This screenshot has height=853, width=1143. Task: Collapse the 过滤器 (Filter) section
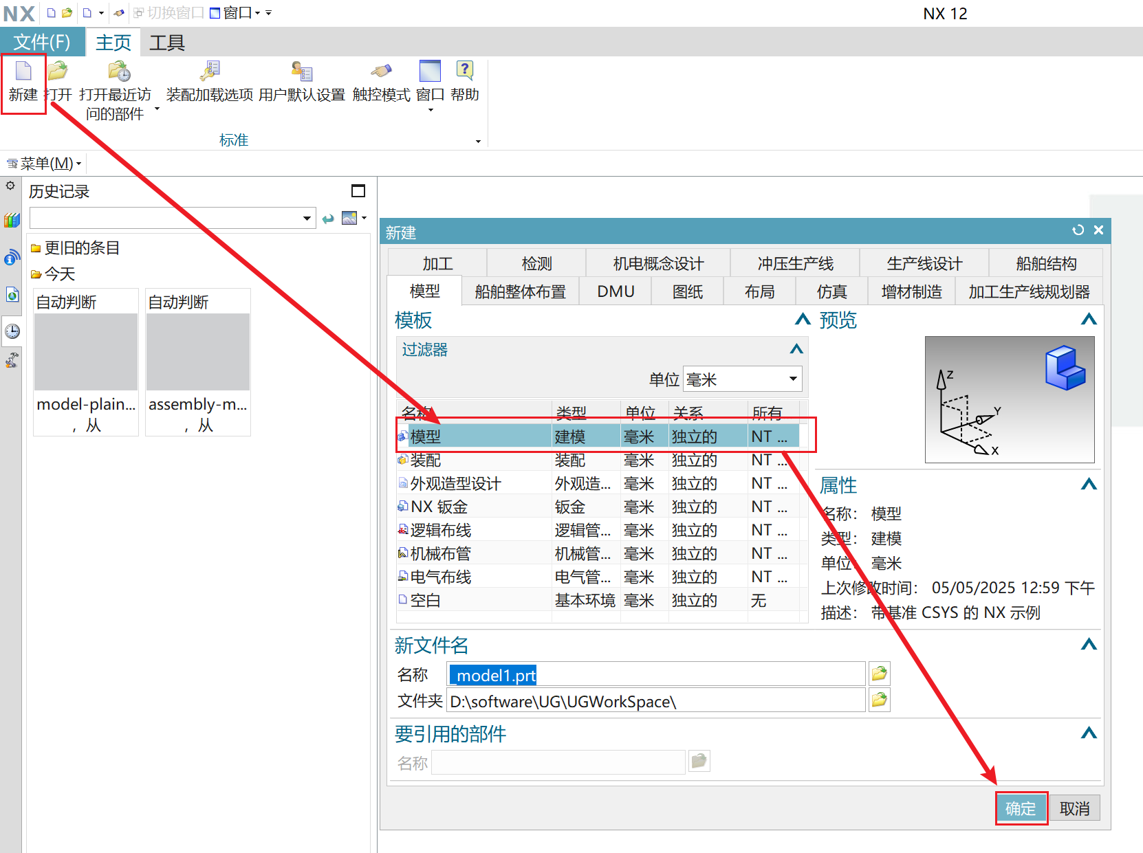click(796, 349)
